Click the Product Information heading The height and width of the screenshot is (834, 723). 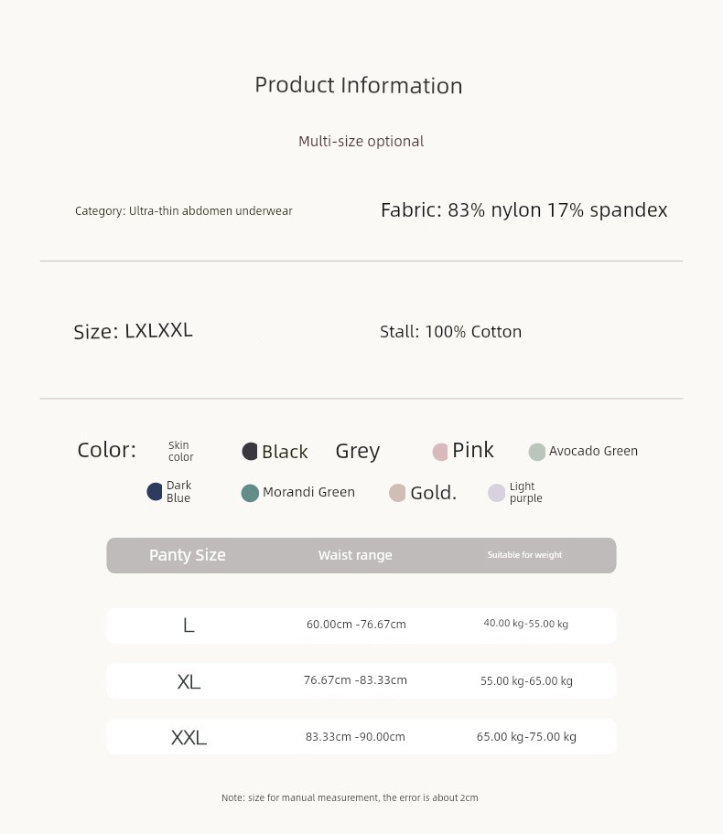point(359,85)
